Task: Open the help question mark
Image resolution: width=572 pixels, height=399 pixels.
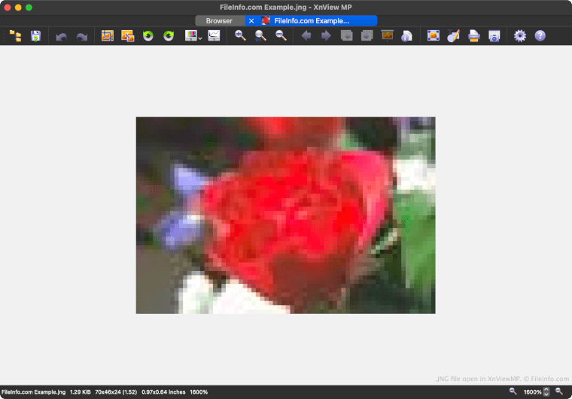Action: point(540,36)
